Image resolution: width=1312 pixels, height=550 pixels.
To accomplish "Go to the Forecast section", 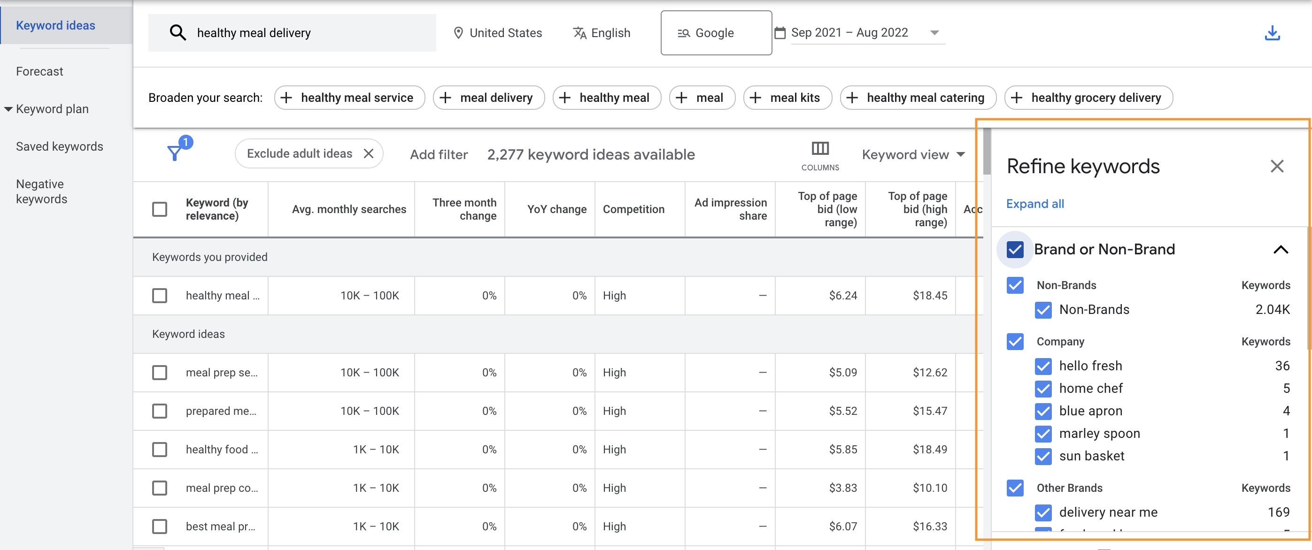I will (x=40, y=71).
